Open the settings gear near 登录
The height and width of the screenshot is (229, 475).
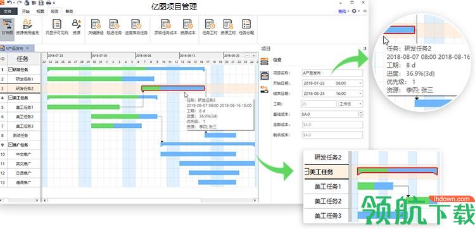point(354,11)
